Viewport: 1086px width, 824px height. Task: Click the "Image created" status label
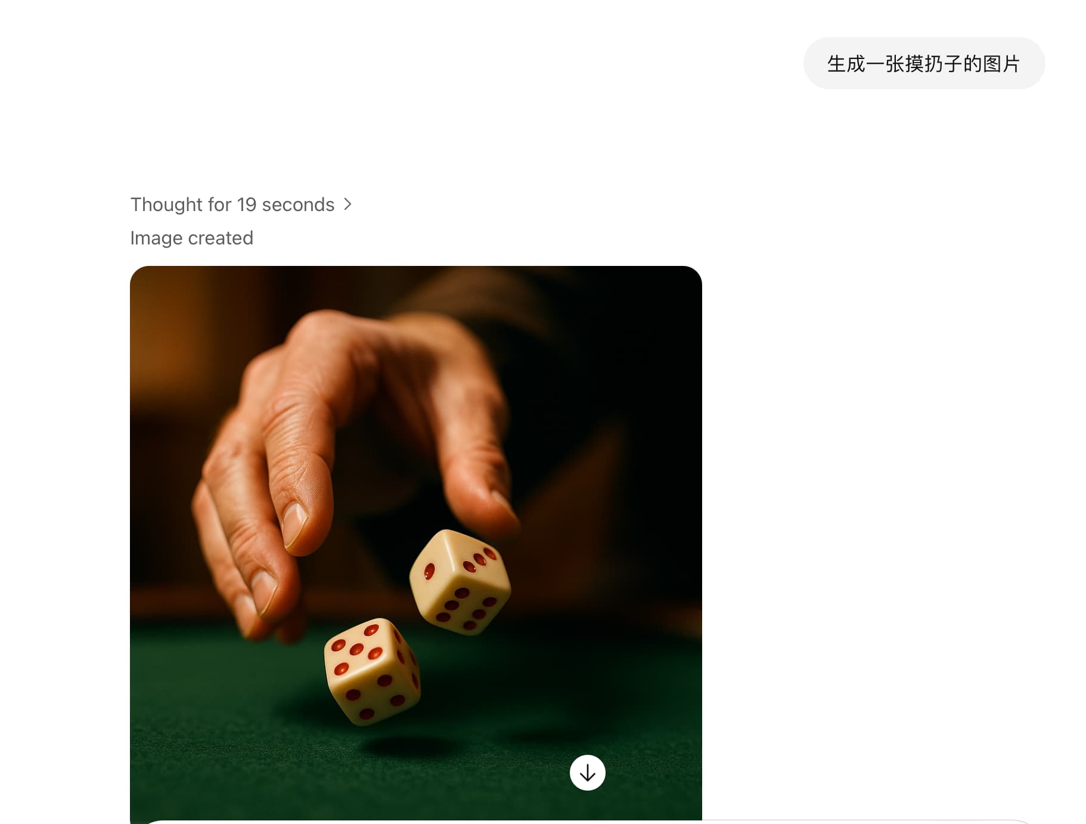191,238
